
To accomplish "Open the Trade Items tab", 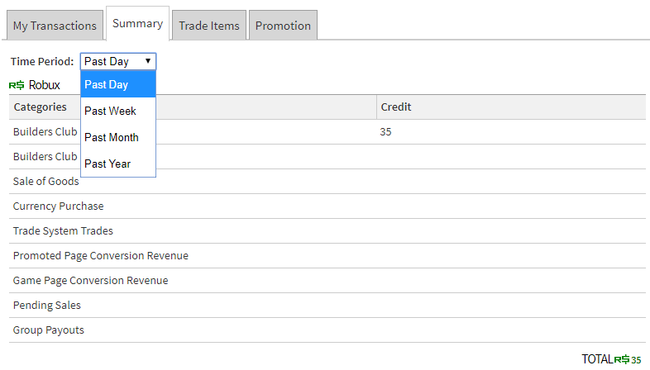I will (x=209, y=26).
